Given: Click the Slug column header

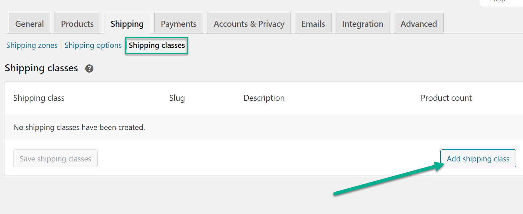Looking at the screenshot, I should (177, 98).
